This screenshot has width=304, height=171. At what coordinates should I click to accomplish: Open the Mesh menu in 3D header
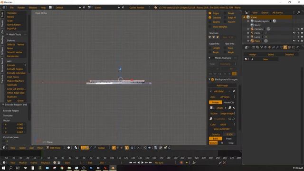[40, 148]
